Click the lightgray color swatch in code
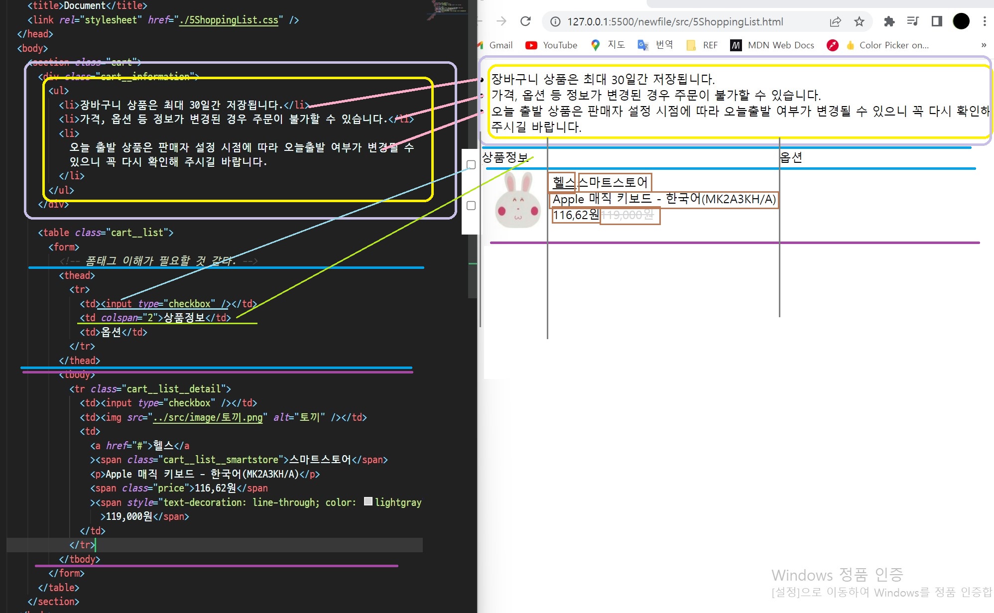The image size is (994, 613). [x=368, y=501]
